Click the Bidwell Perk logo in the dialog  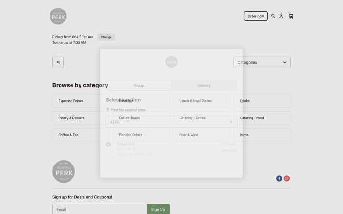tap(171, 61)
